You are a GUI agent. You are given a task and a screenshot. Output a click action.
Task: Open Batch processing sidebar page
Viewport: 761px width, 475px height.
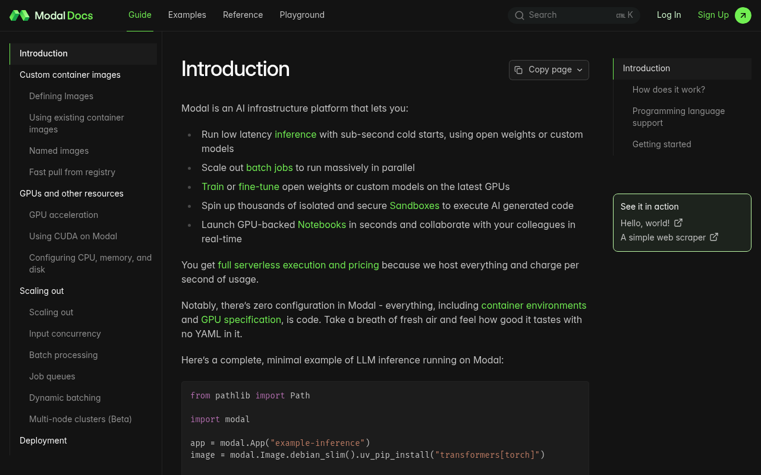[x=63, y=355]
